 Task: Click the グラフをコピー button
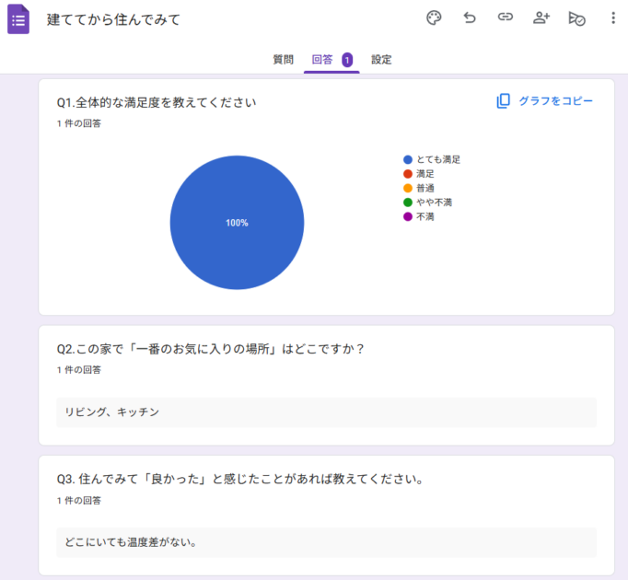[545, 101]
